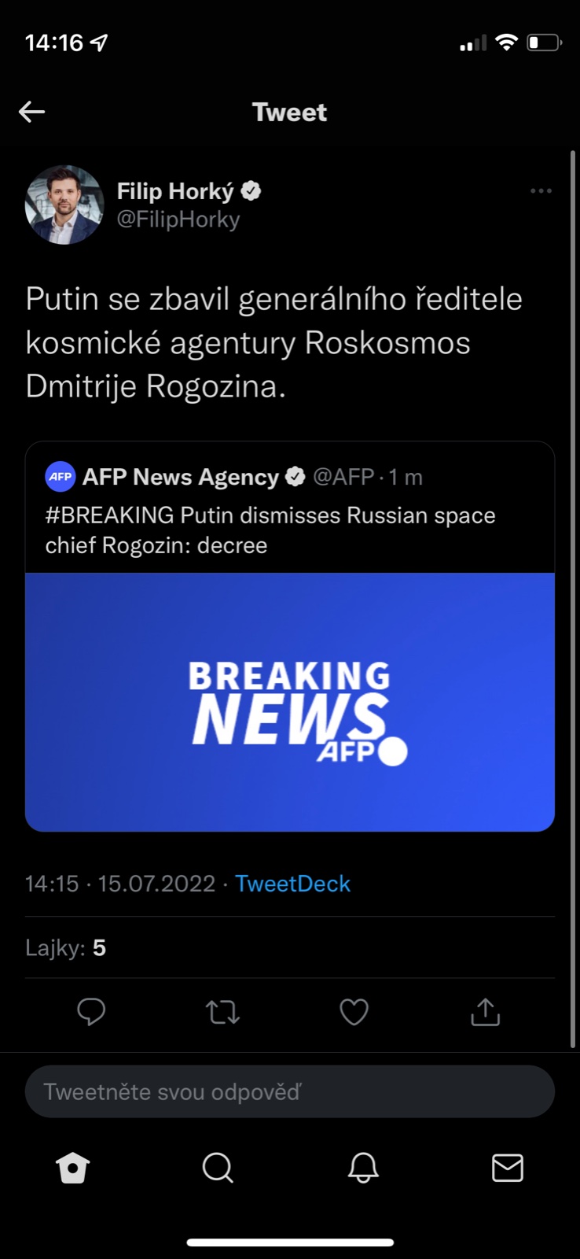
Task: Tap the back arrow icon
Action: tap(31, 112)
